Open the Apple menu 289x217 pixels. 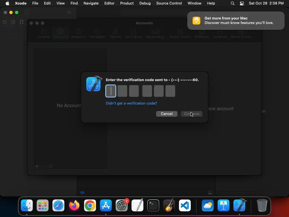point(7,3)
